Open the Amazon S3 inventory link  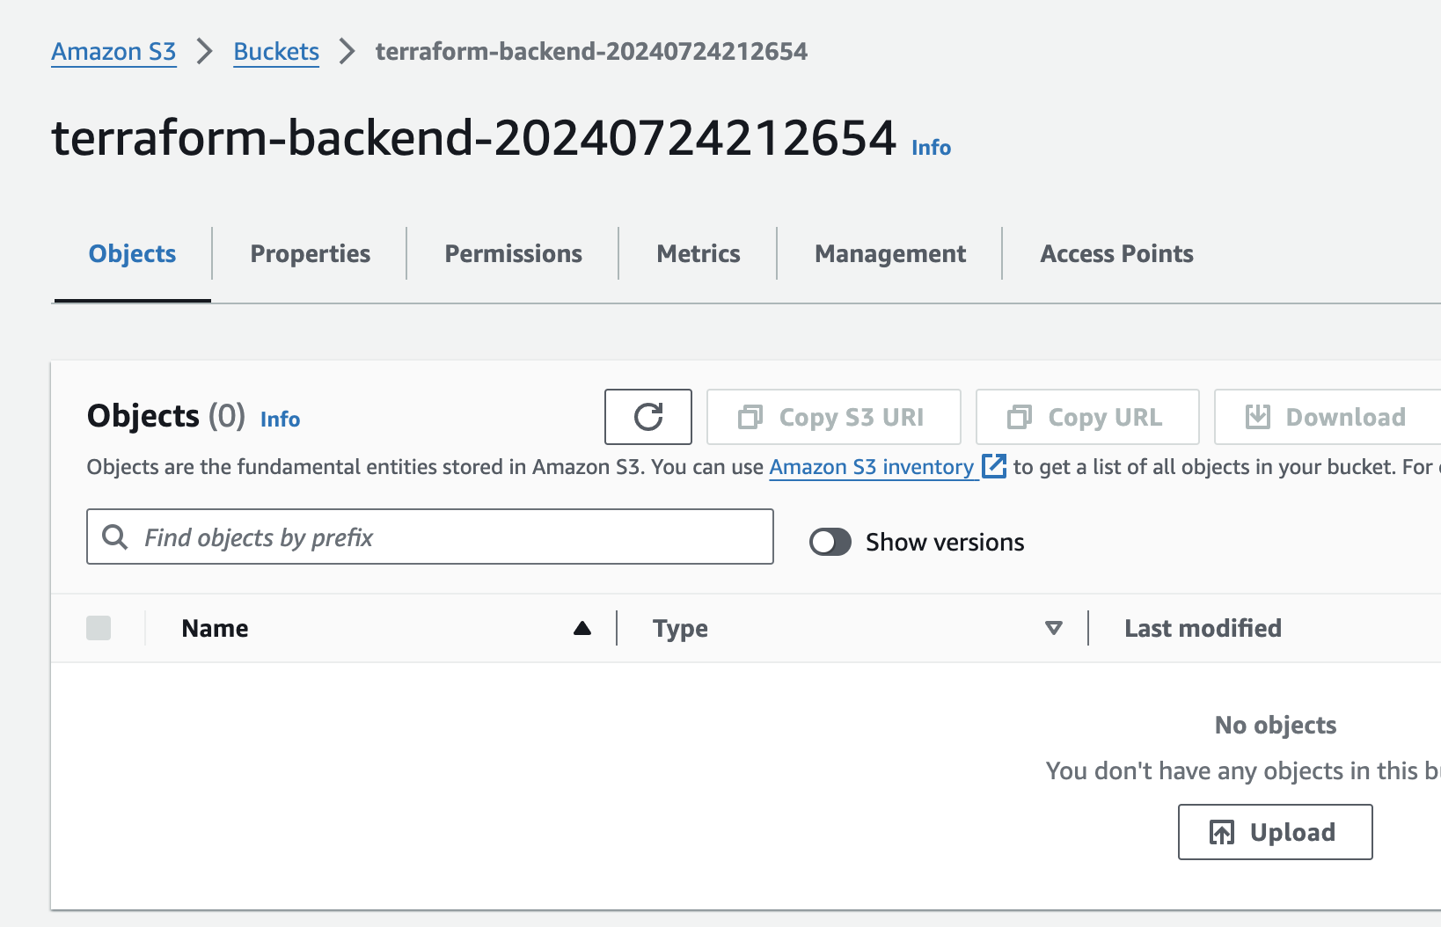871,467
